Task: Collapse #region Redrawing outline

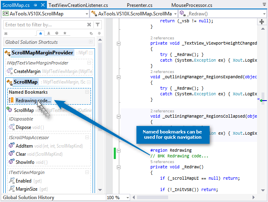Action: [x=118, y=150]
